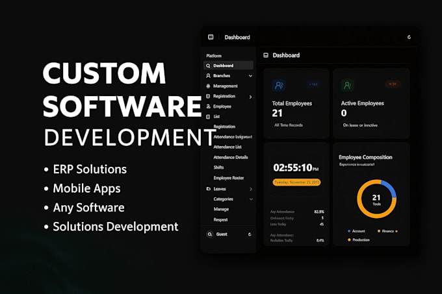Click the List icon in the sidebar

coord(208,116)
